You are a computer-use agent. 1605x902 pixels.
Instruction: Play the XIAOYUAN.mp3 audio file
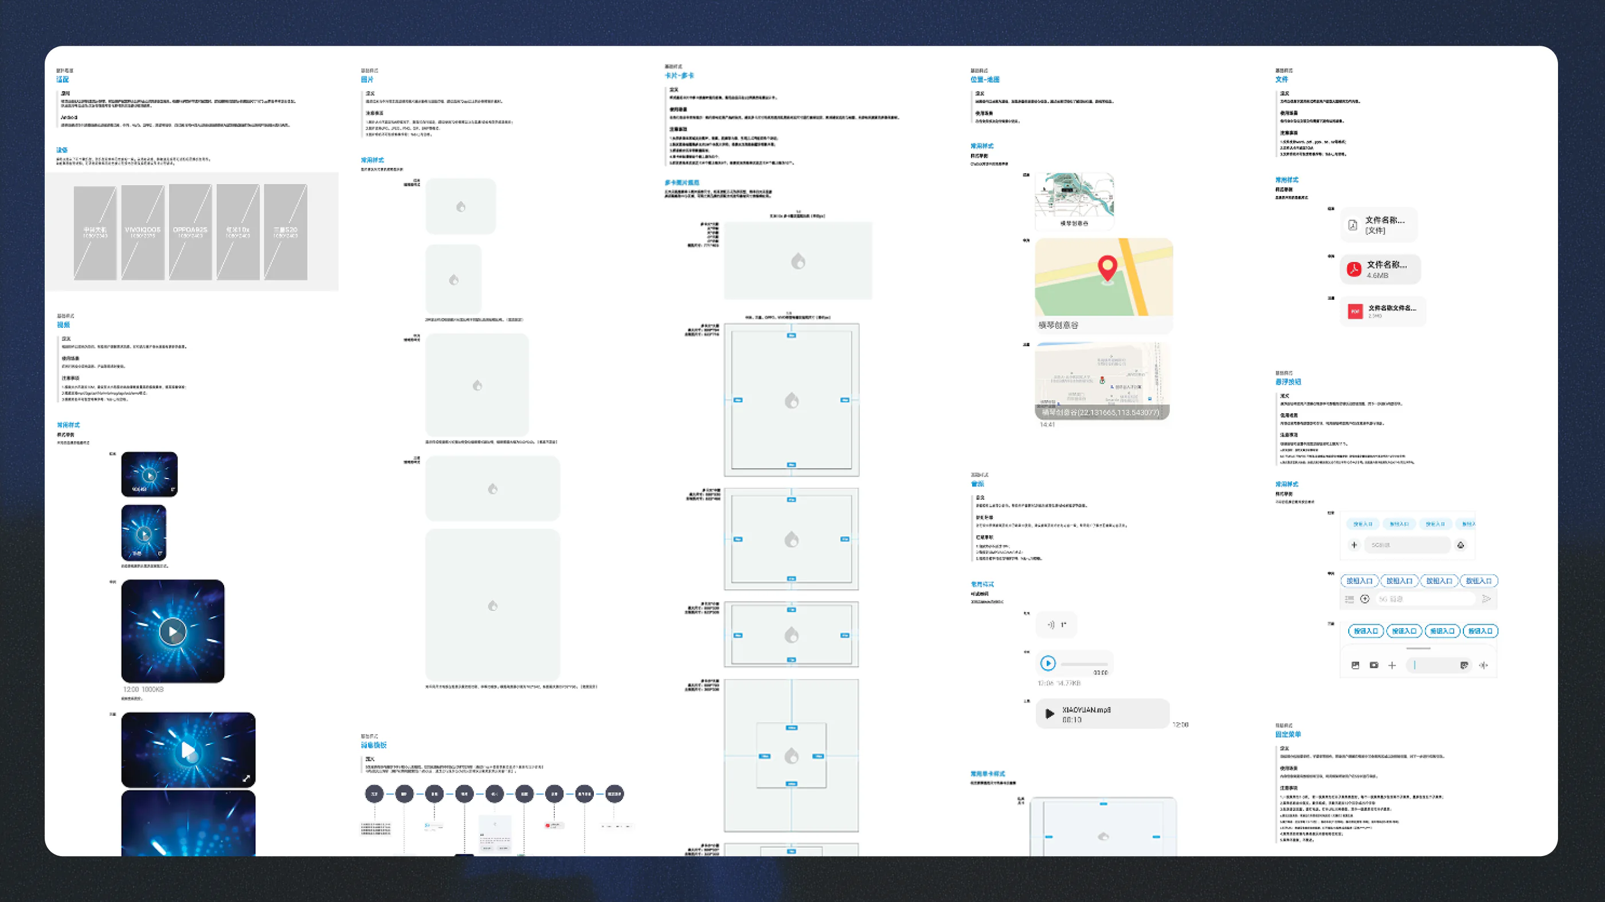coord(1049,714)
